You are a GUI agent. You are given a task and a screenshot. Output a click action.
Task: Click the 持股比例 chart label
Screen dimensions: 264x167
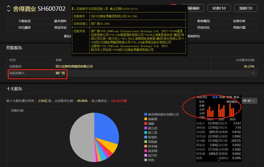click(x=17, y=111)
